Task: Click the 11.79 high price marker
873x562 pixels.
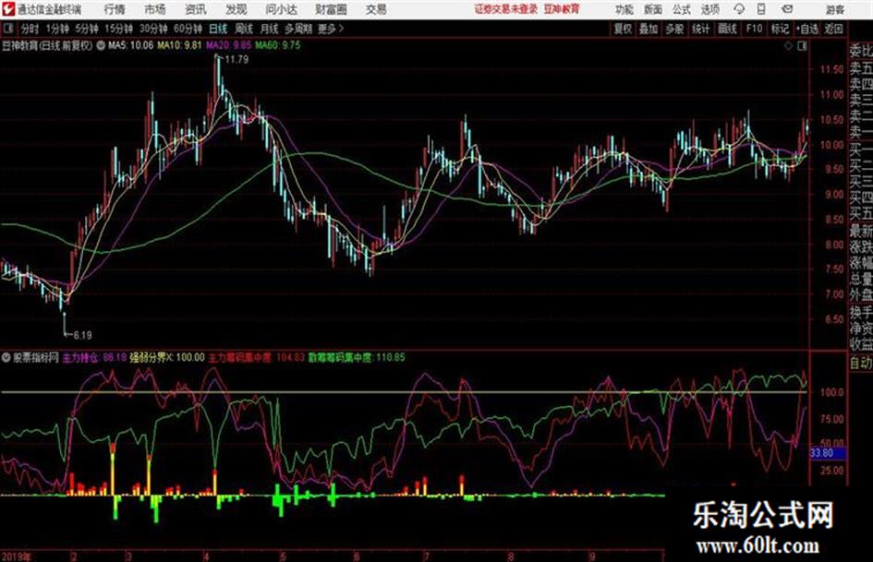Action: 236,59
